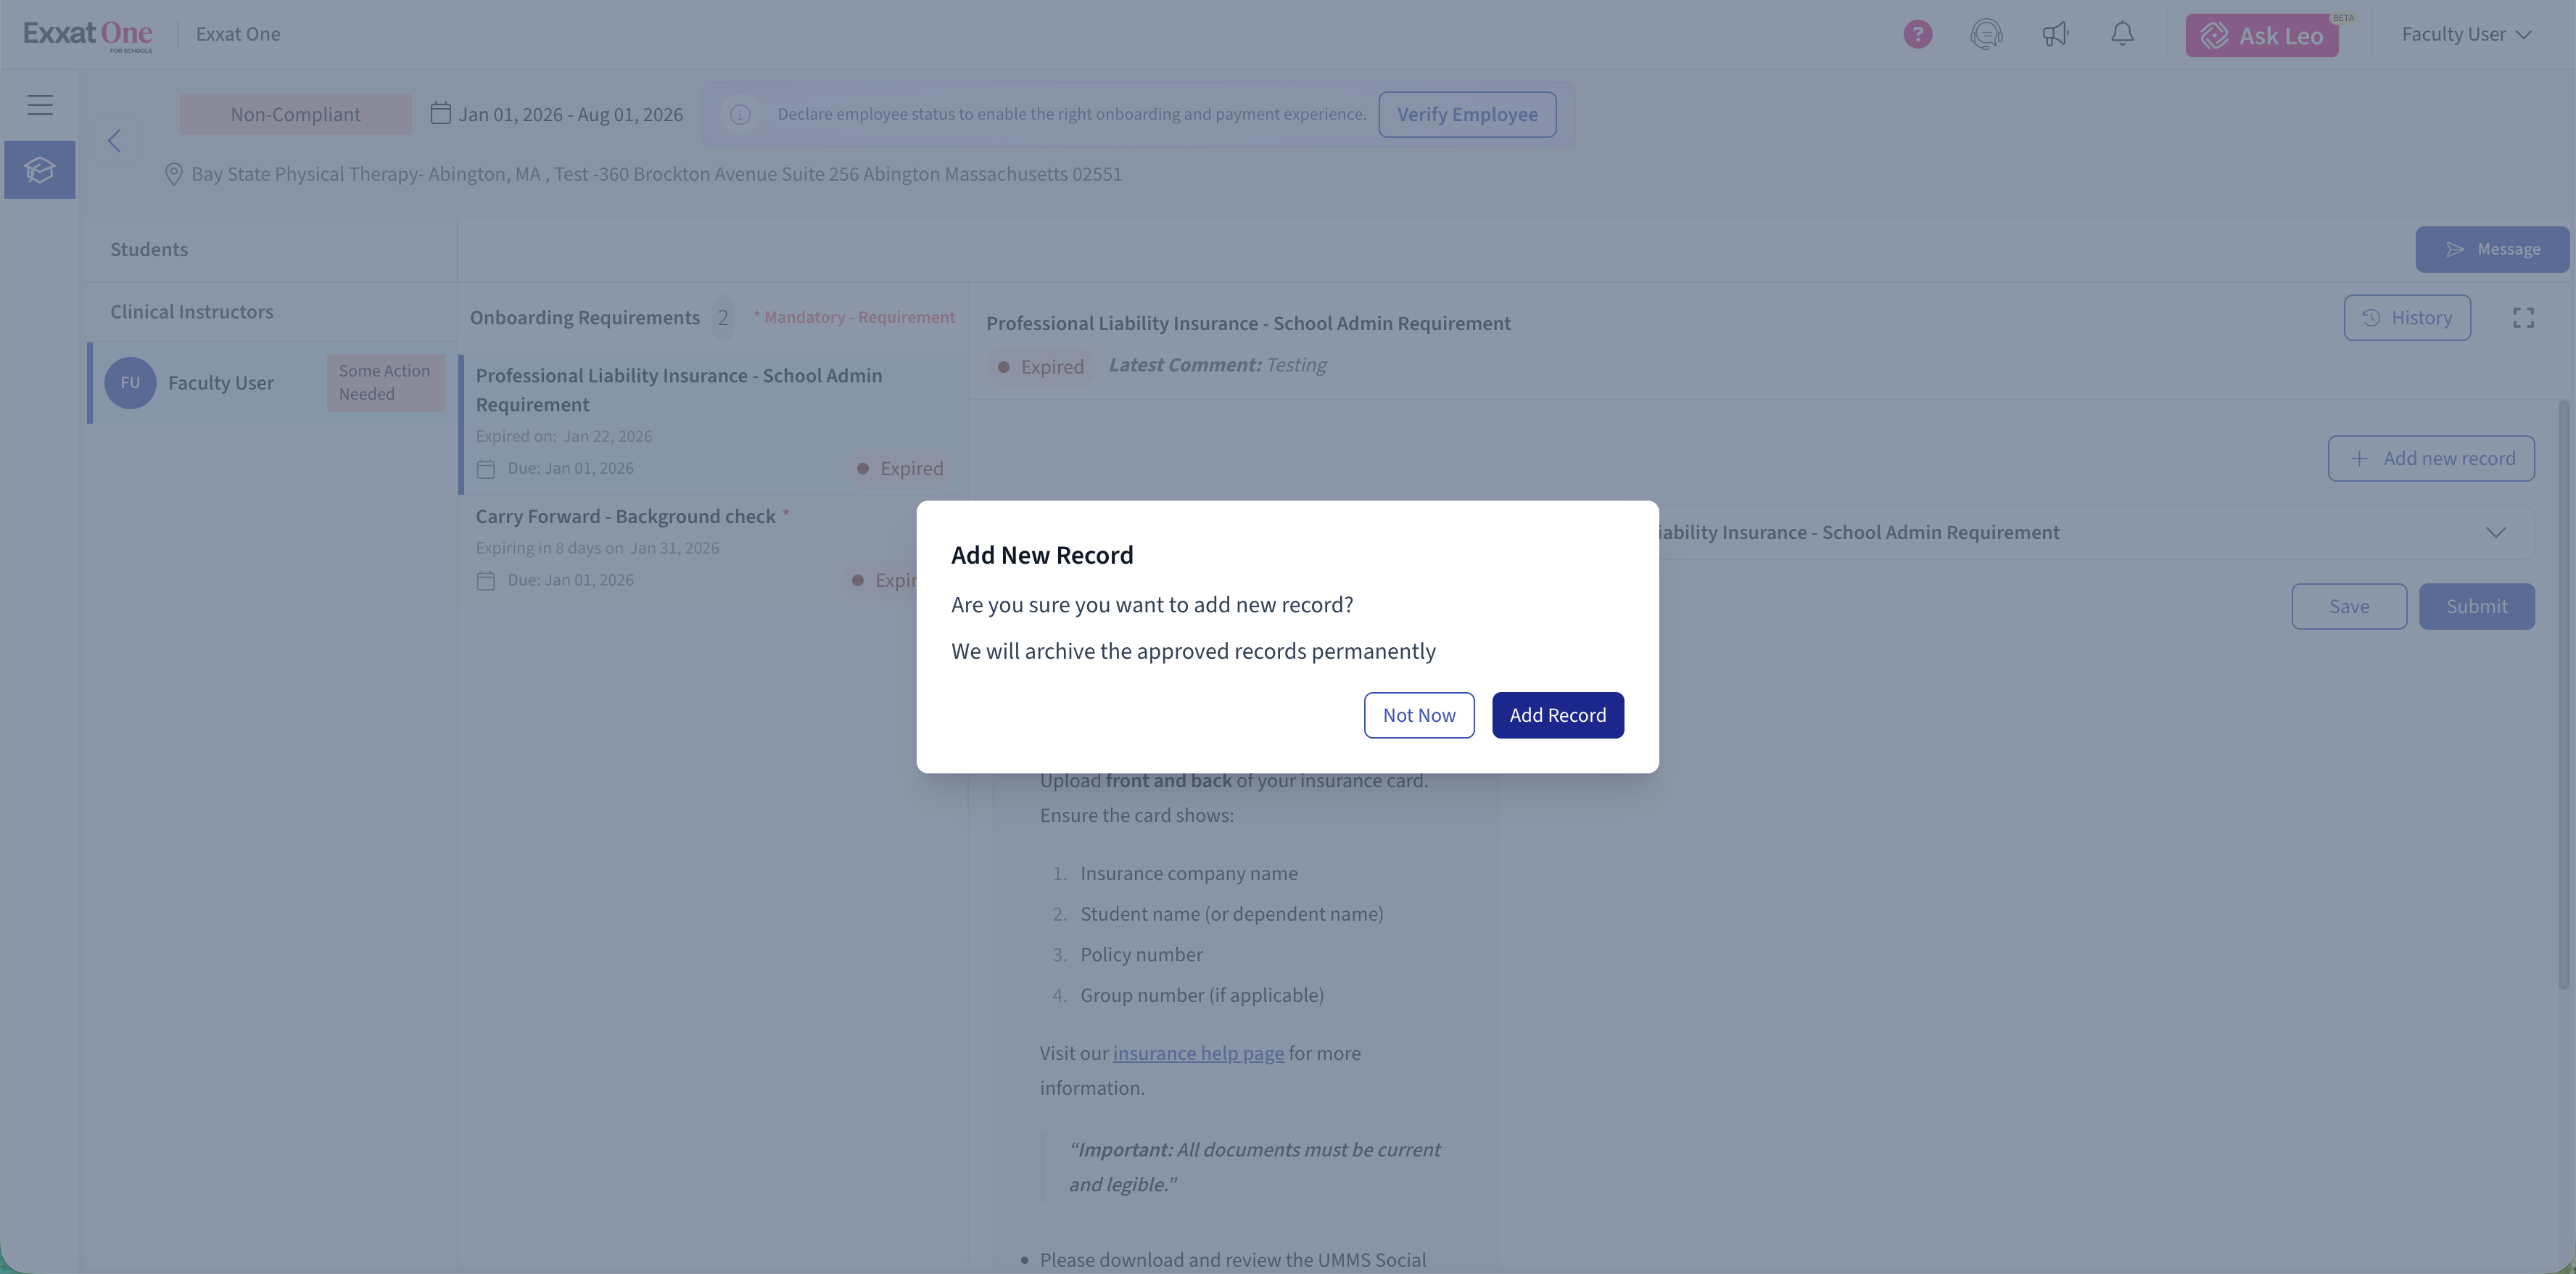The image size is (2576, 1274).
Task: Open the History panel
Action: click(2406, 317)
